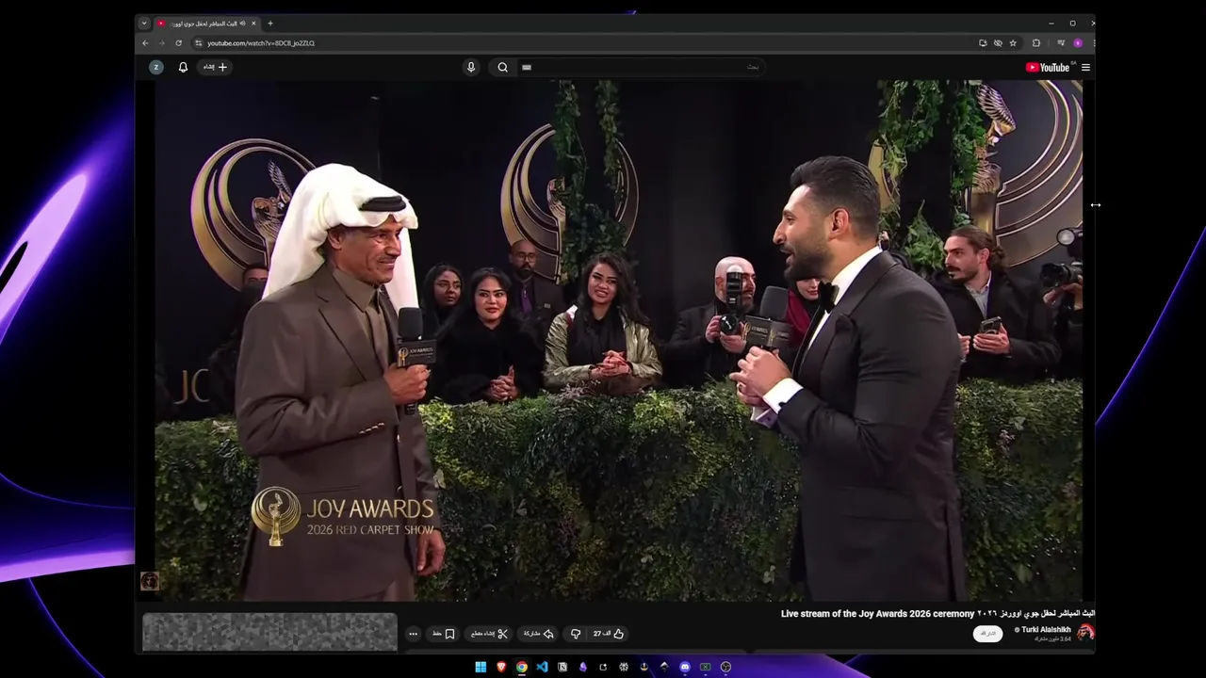Viewport: 1206px width, 678px height.
Task: Reload the page
Action: click(178, 43)
